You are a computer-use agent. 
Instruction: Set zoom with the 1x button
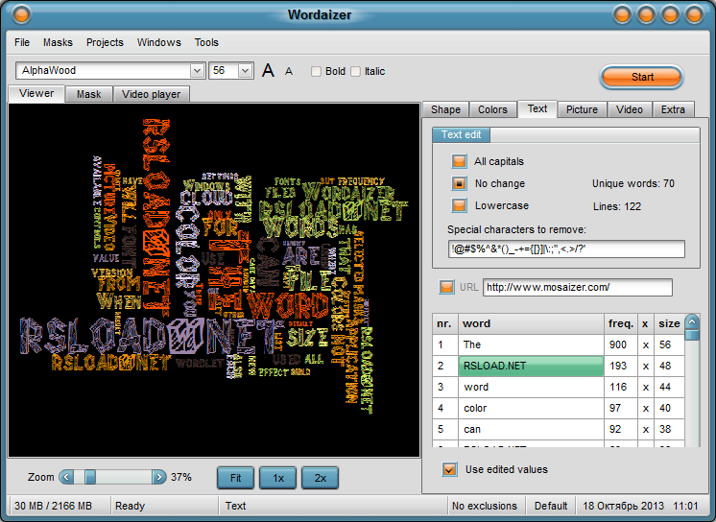coord(278,478)
